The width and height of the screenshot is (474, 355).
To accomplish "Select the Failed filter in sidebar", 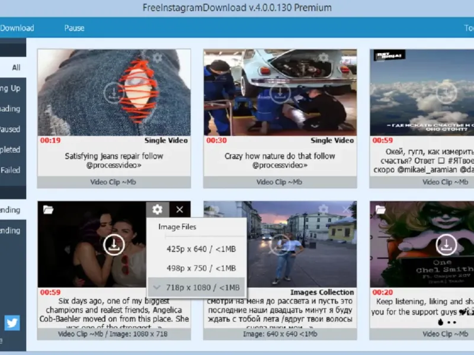I will (13, 170).
